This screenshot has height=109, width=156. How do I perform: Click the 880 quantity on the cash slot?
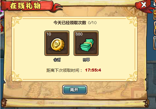pyautogui.click(x=79, y=34)
